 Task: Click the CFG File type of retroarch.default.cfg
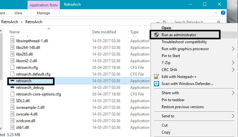137,74
